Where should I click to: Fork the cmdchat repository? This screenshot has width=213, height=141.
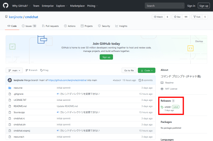click(x=197, y=17)
